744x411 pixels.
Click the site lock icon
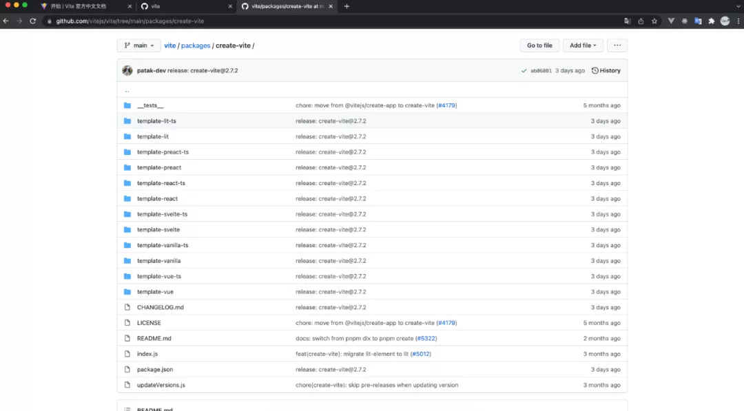tap(50, 21)
